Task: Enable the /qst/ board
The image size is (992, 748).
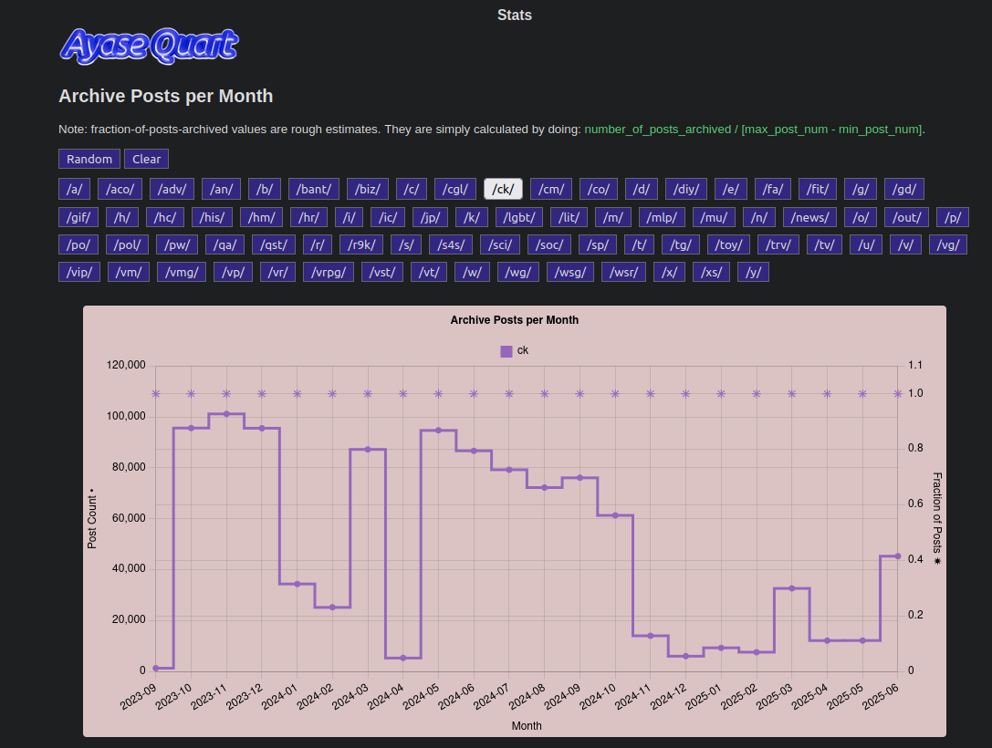Action: pyautogui.click(x=274, y=244)
